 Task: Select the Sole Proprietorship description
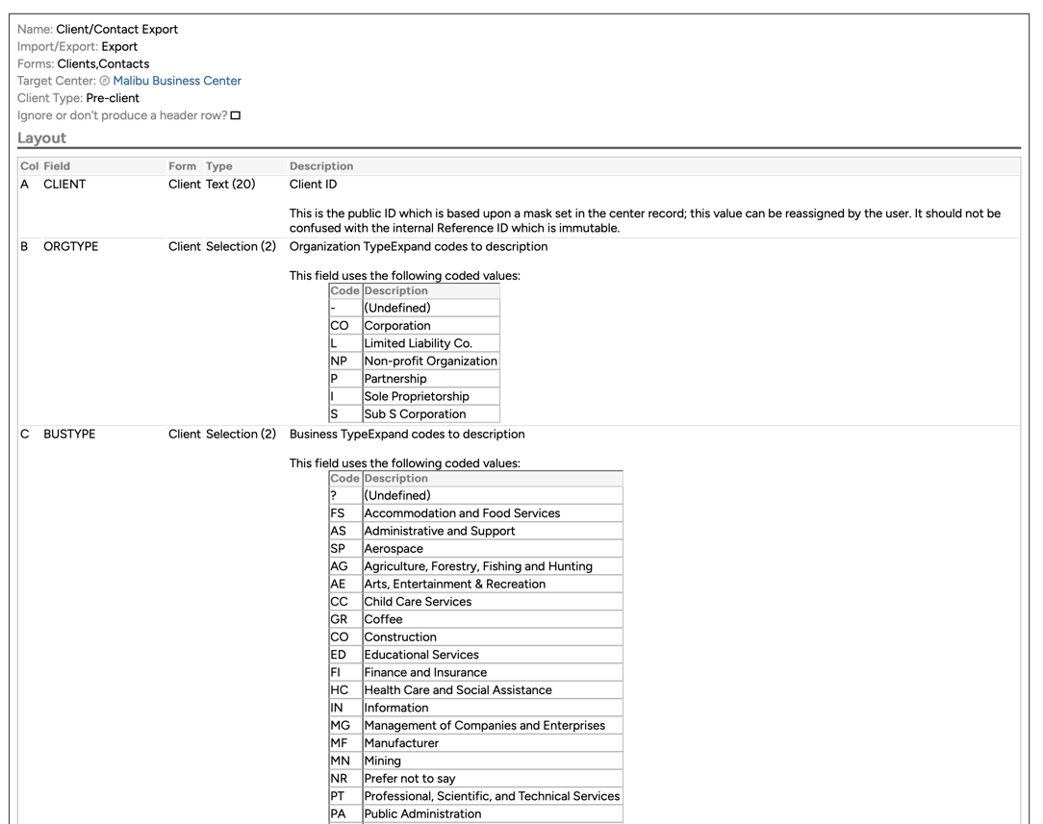point(416,396)
